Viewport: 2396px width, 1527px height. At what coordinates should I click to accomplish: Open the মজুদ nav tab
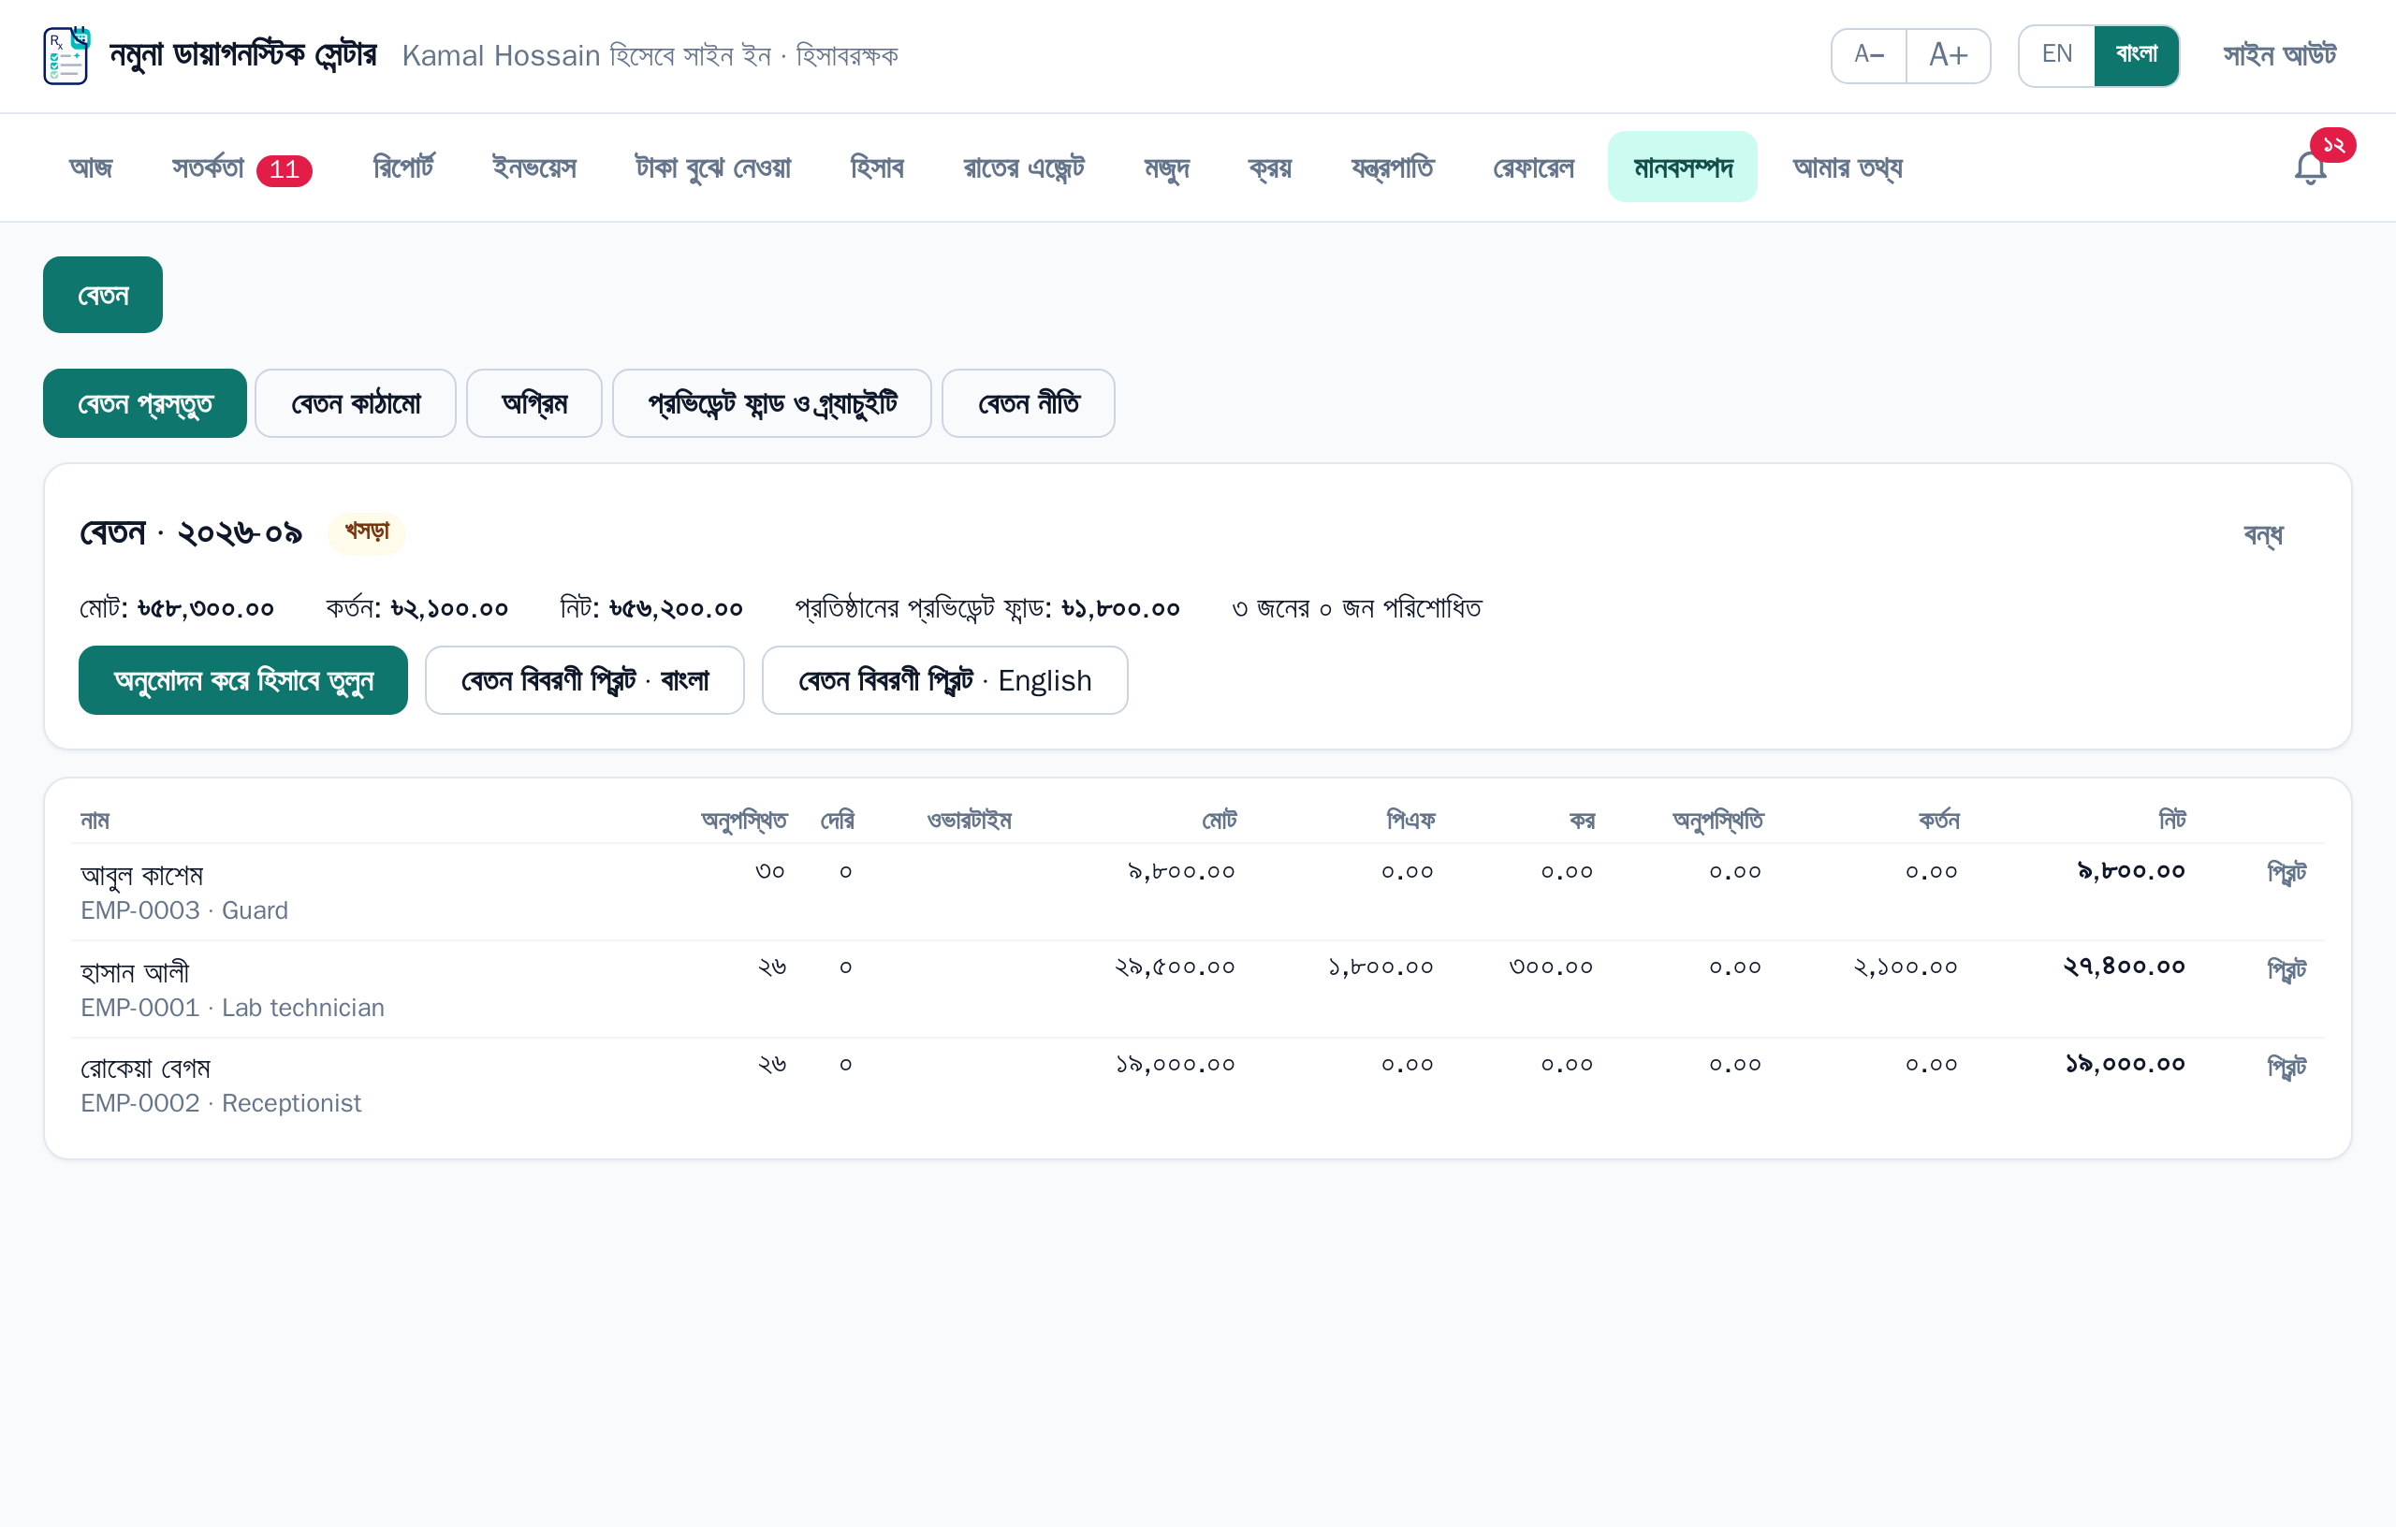click(1166, 167)
